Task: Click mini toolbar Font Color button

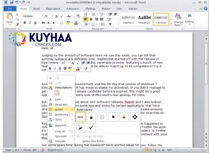Action: pos(78,69)
